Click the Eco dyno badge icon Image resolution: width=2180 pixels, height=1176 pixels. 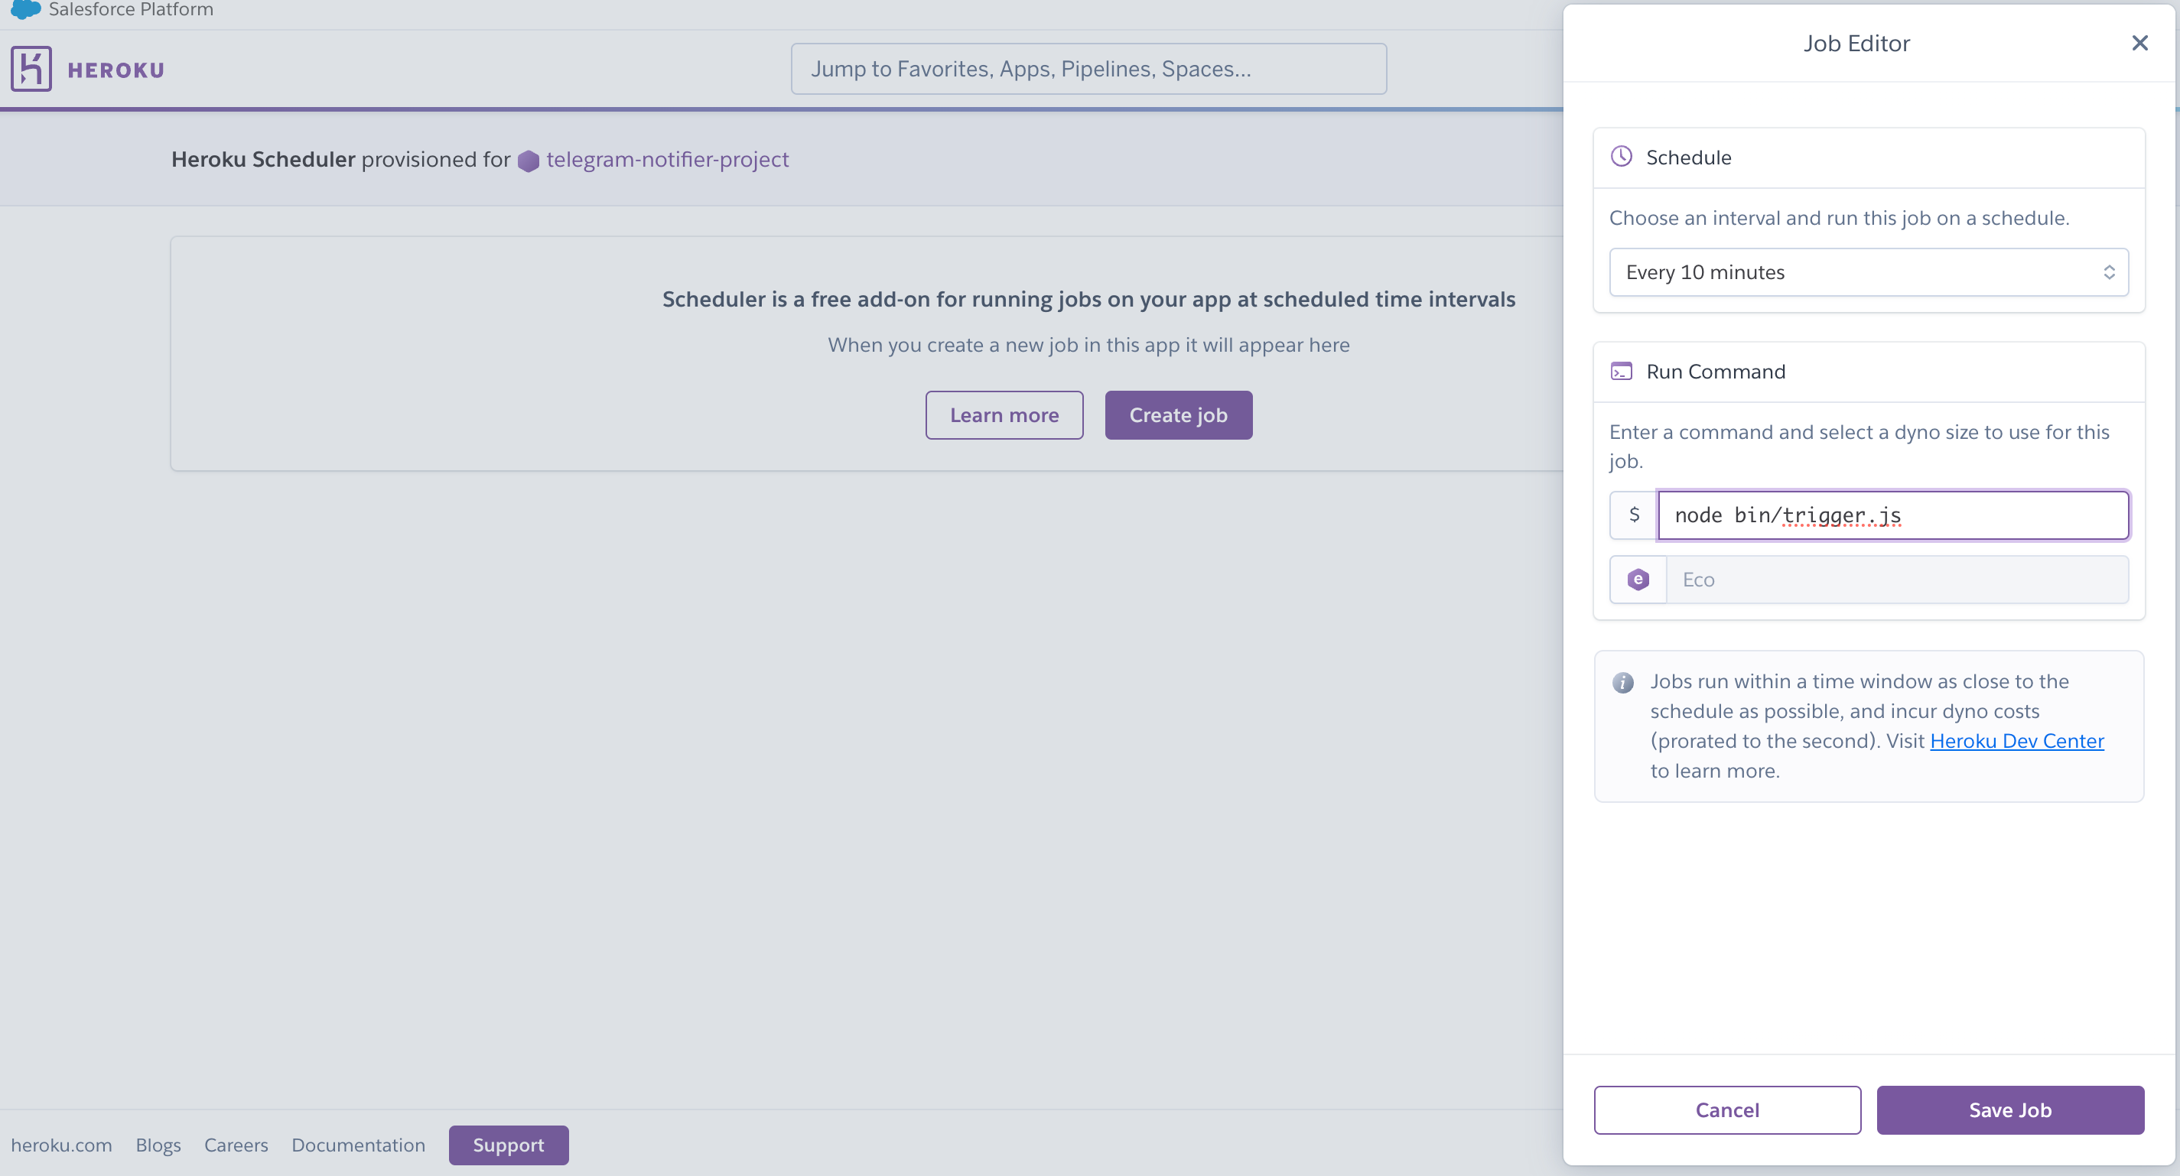click(1638, 579)
